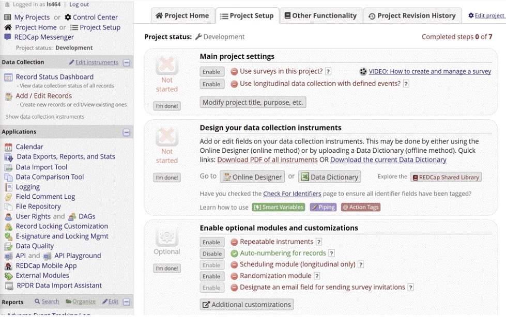
Task: Collapse the Applications panel
Action: [127, 132]
